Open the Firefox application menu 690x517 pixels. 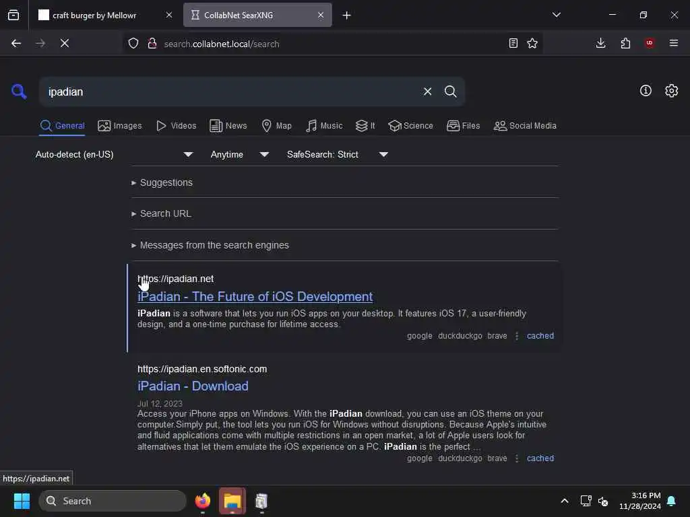pyautogui.click(x=674, y=43)
